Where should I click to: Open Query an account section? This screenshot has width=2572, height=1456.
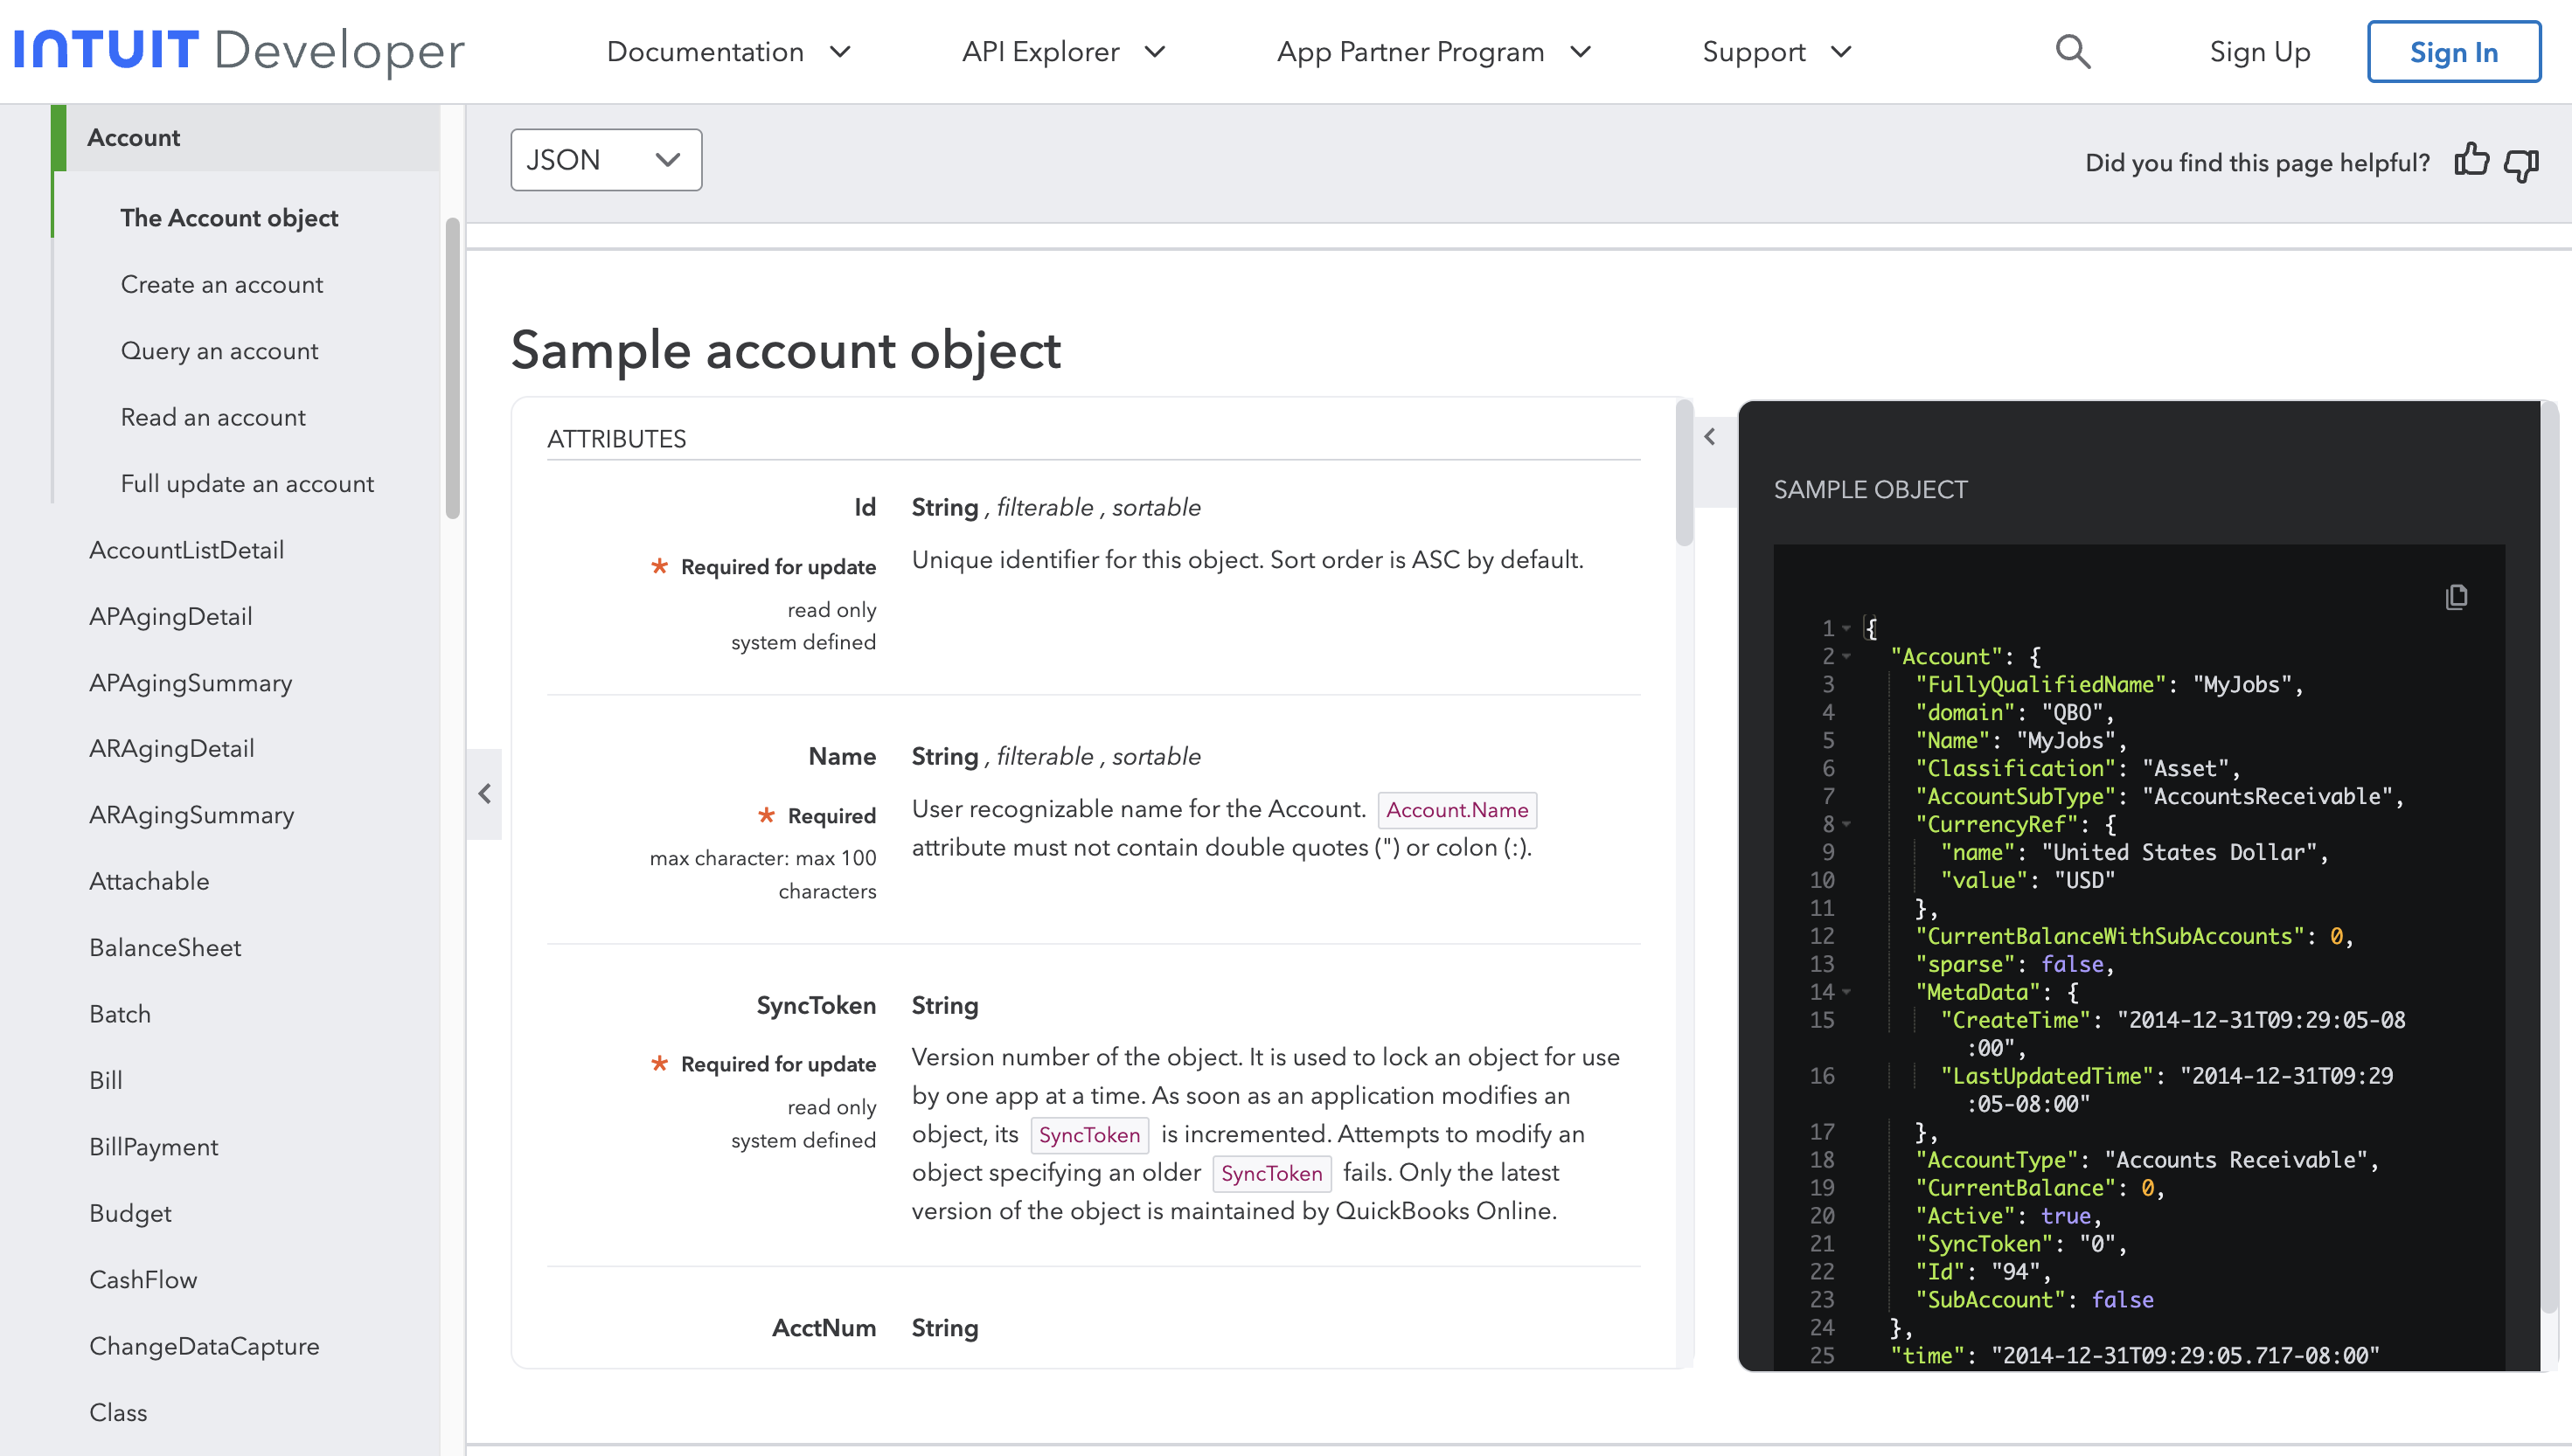219,351
